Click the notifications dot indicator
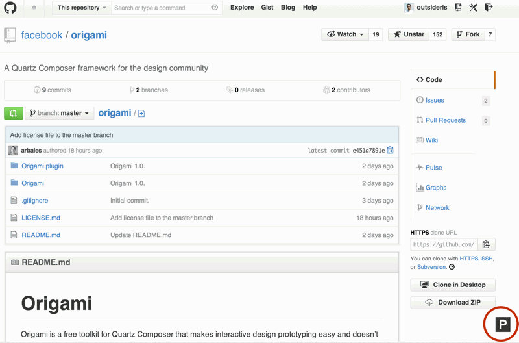 (34, 8)
